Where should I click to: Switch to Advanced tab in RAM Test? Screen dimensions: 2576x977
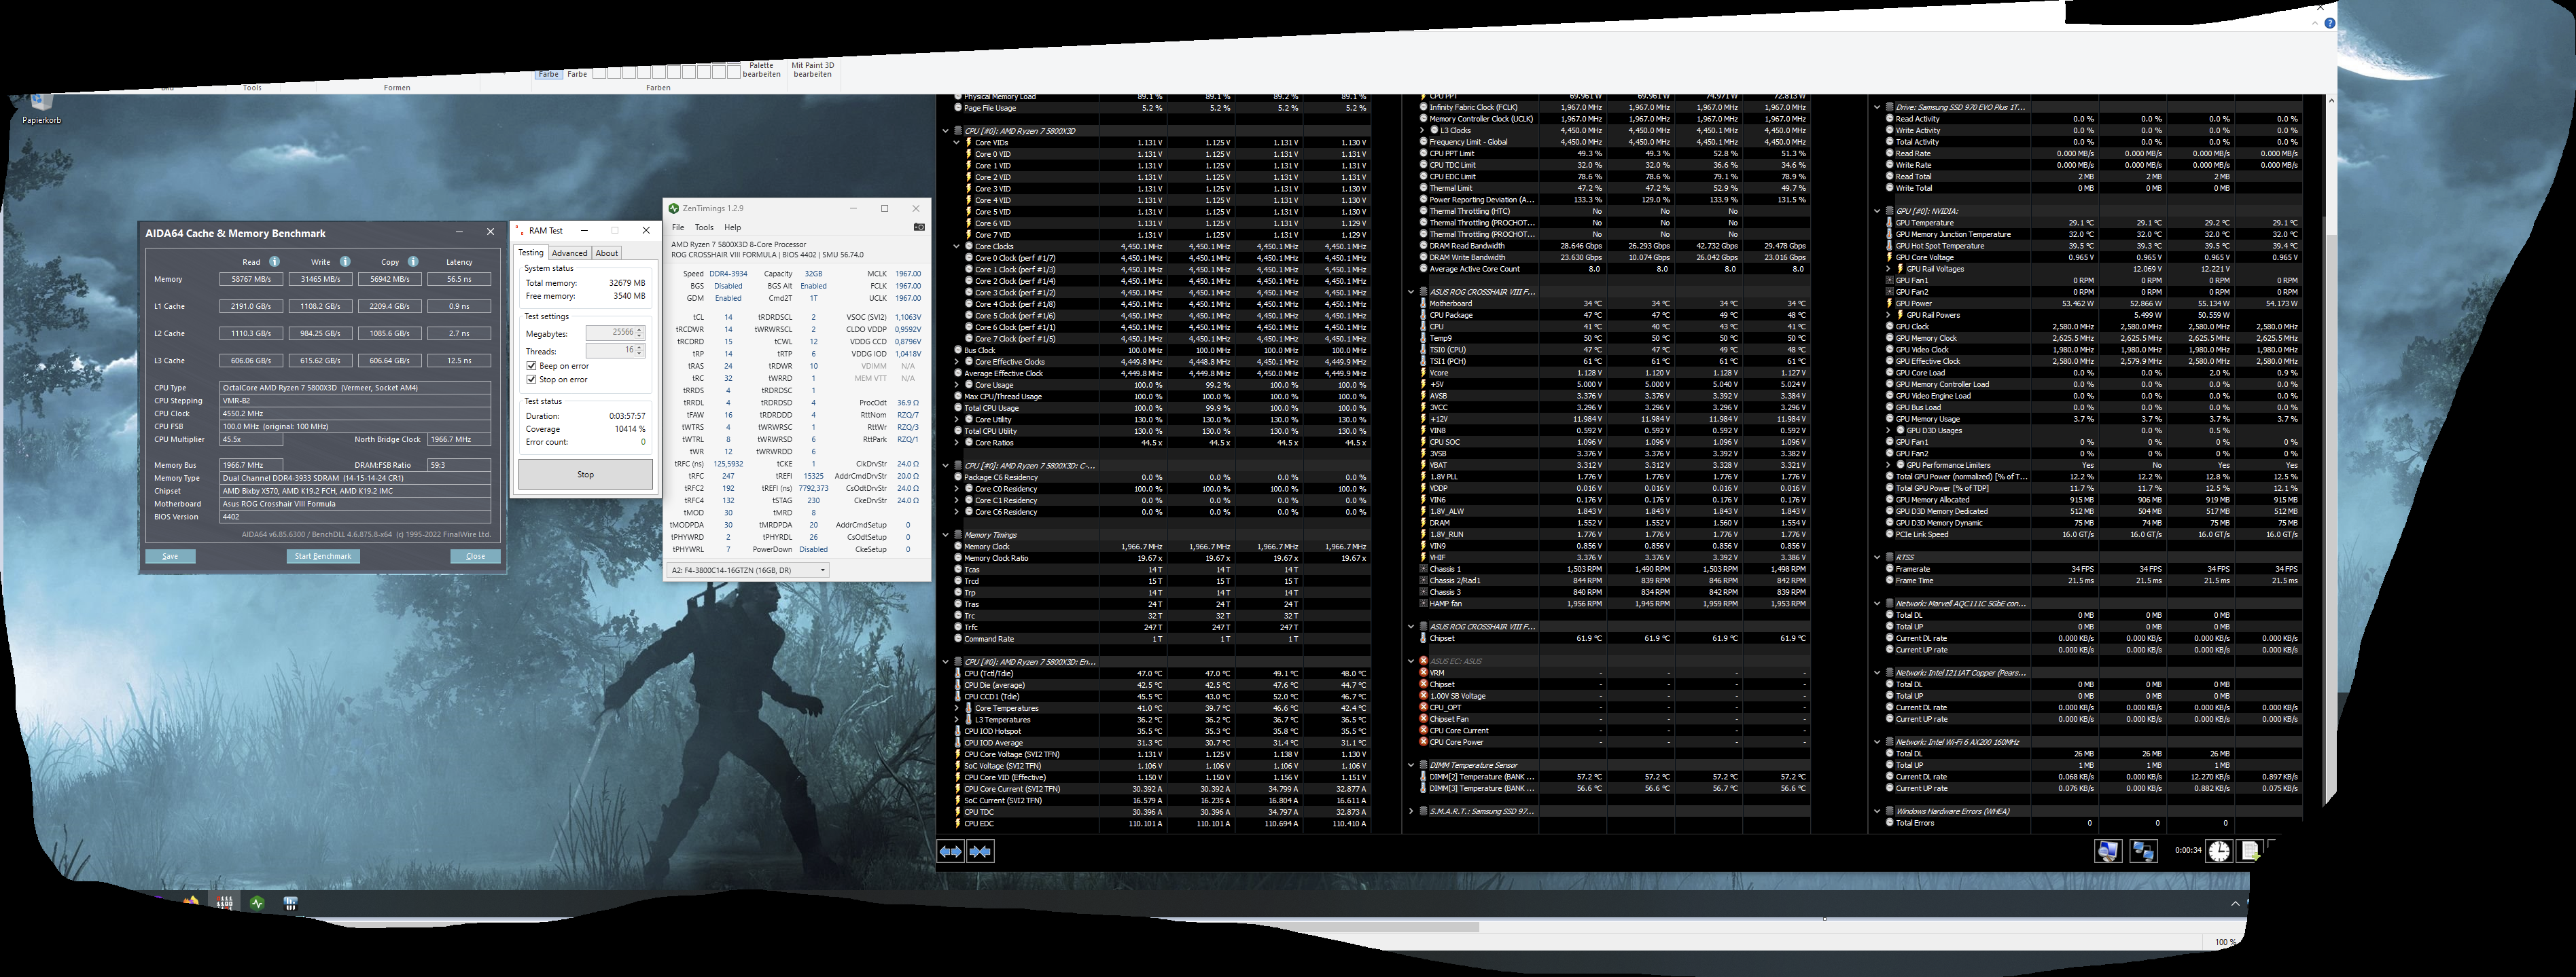(x=569, y=253)
